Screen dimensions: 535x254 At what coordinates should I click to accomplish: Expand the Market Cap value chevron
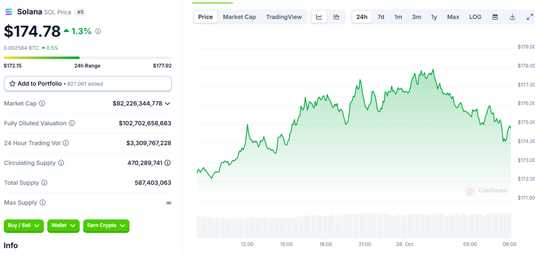click(x=168, y=103)
